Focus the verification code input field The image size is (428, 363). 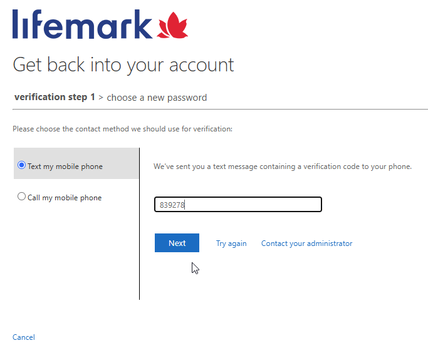pyautogui.click(x=238, y=205)
